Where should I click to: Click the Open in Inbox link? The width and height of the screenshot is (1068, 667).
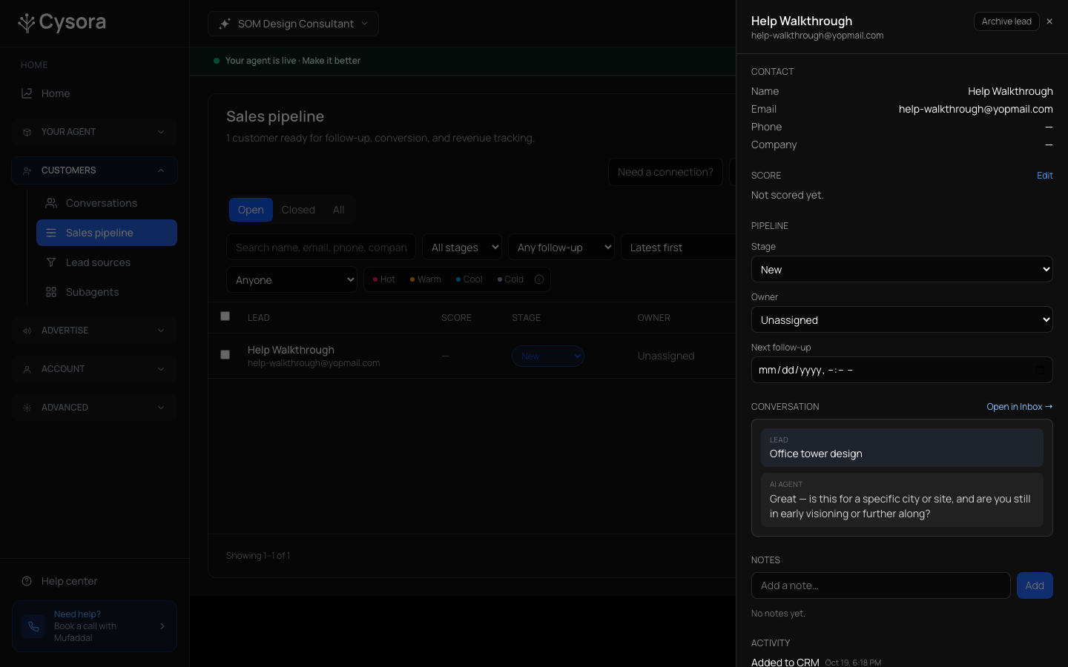(1020, 407)
